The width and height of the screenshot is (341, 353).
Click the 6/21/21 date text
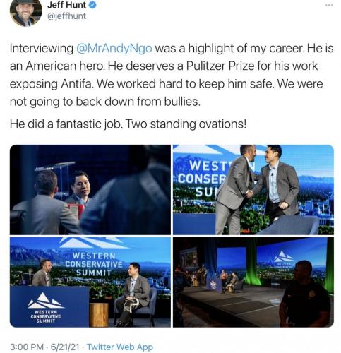pyautogui.click(x=65, y=347)
